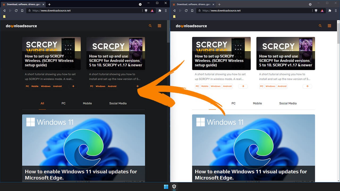Click the bookmark folder in left bookmarks bar
The image size is (340, 191).
4,16
